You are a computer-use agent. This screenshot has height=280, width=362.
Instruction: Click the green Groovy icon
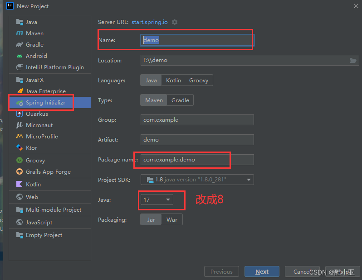[20, 160]
